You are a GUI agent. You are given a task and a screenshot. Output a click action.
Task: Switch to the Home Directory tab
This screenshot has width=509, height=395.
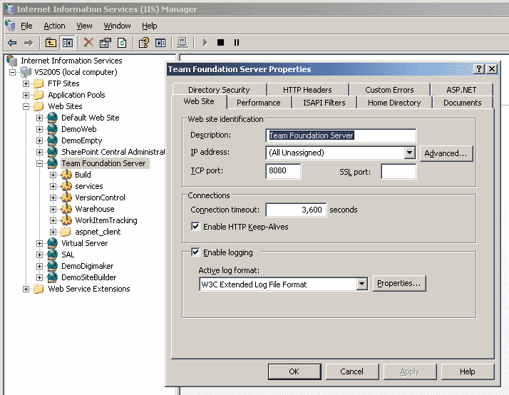tap(394, 103)
